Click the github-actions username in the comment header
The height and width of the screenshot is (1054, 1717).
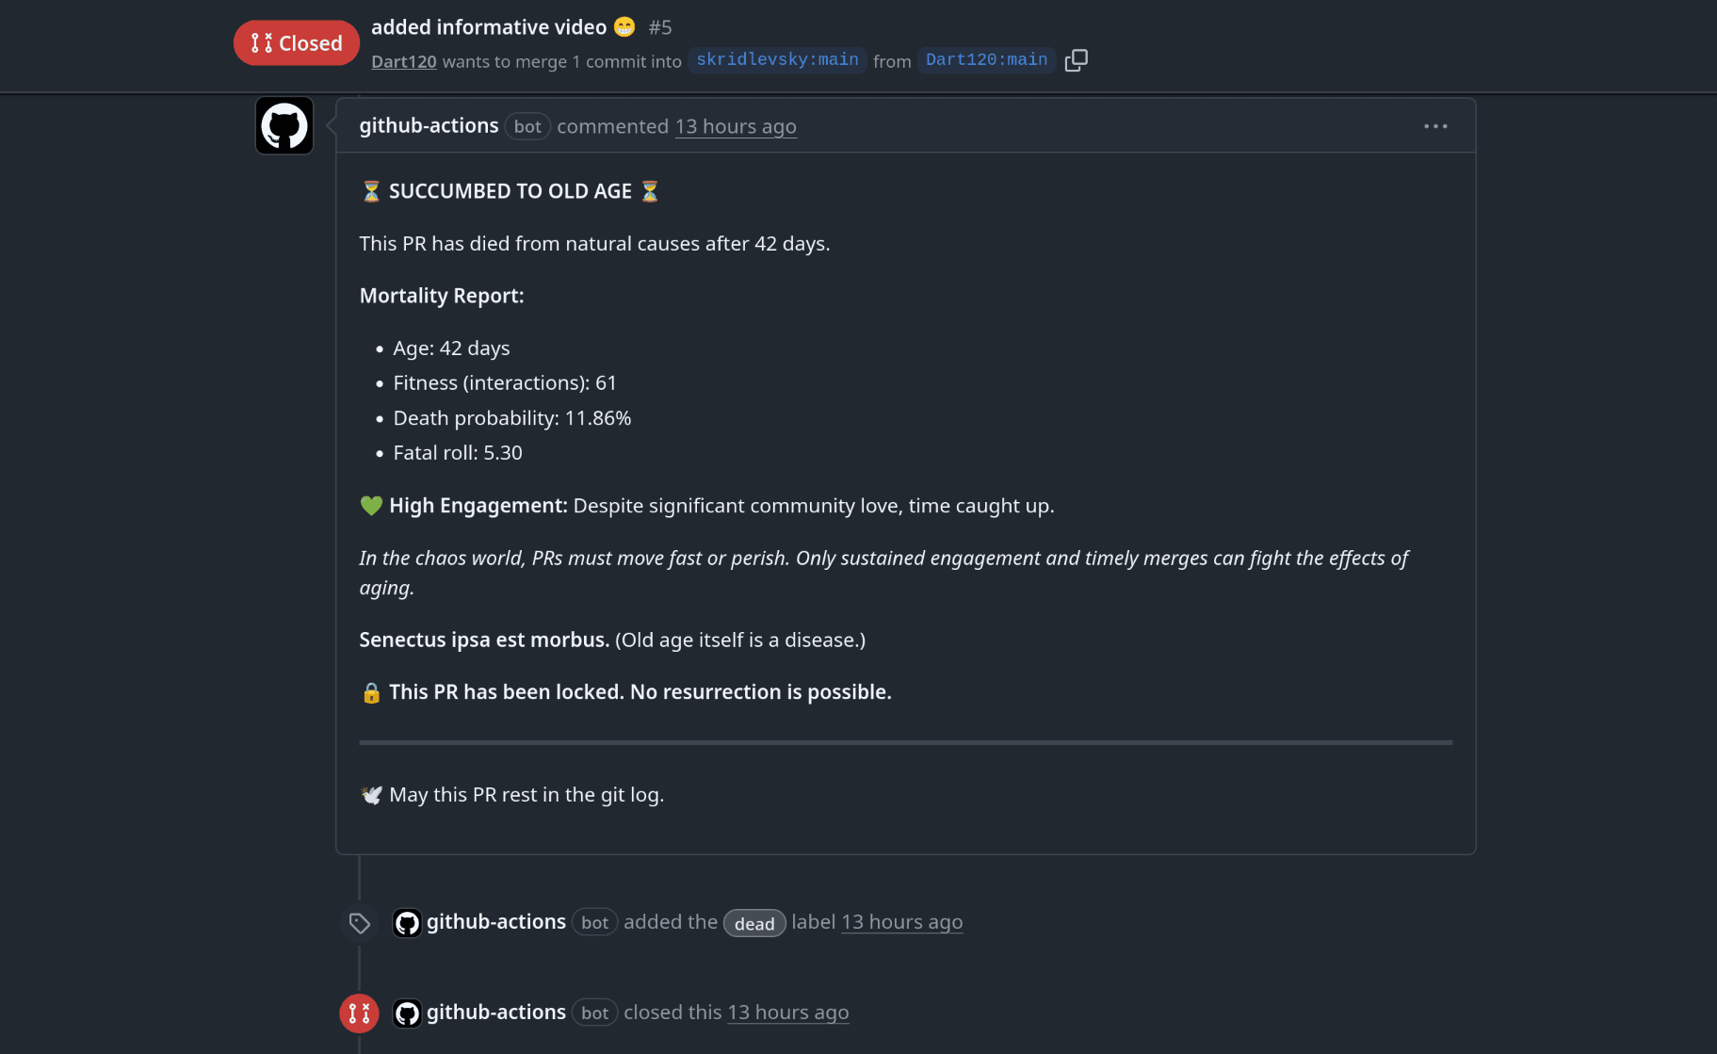(x=429, y=125)
